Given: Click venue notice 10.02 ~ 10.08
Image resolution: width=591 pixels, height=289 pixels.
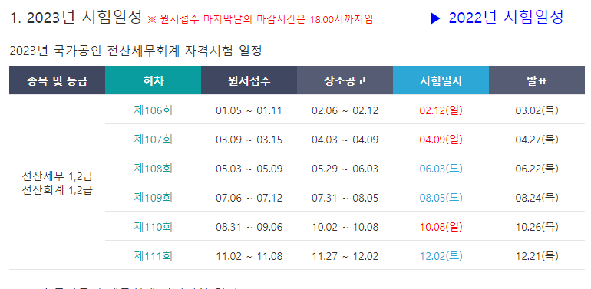Looking at the screenshot, I should pyautogui.click(x=345, y=227).
